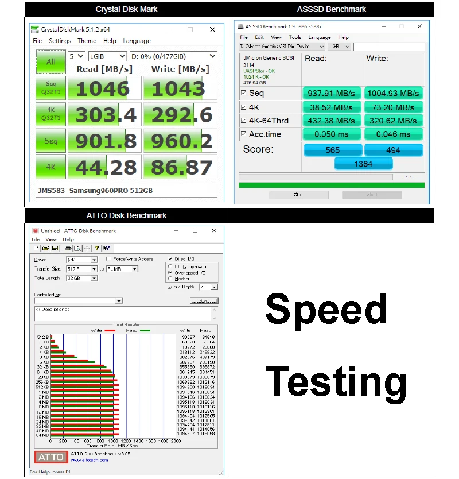Click the Save floppy icon in ATTO toolbar
Image resolution: width=459 pixels, height=479 pixels.
tap(55, 248)
